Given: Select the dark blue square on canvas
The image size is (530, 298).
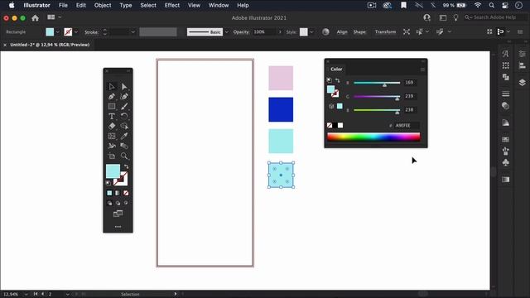Looking at the screenshot, I should (x=281, y=109).
